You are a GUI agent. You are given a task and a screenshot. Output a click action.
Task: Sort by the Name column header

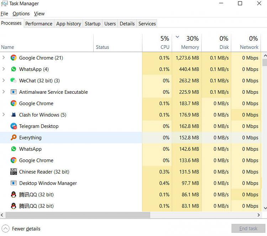[x=47, y=43]
